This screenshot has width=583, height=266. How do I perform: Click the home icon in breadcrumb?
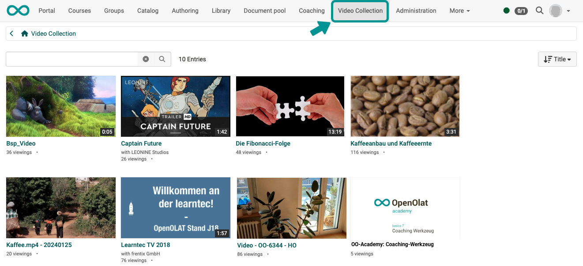(x=25, y=34)
